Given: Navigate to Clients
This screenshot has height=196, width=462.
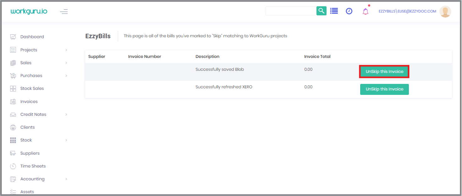Looking at the screenshot, I should point(28,127).
